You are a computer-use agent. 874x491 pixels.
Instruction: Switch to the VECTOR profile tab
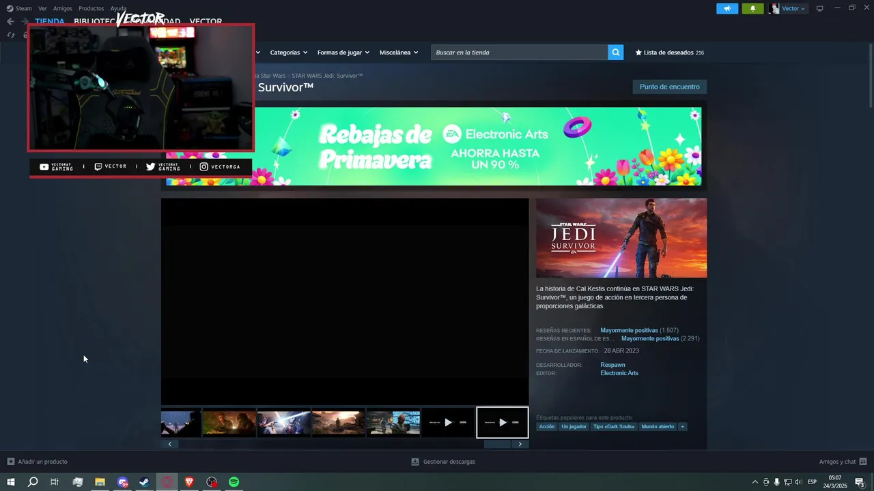pyautogui.click(x=206, y=22)
